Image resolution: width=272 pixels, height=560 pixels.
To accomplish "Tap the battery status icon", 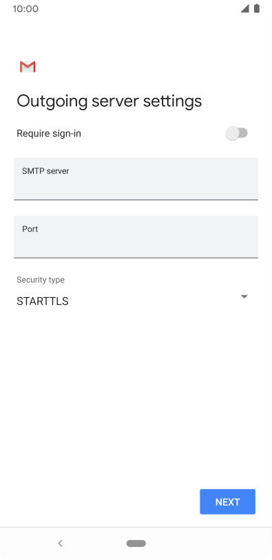I will 257,8.
